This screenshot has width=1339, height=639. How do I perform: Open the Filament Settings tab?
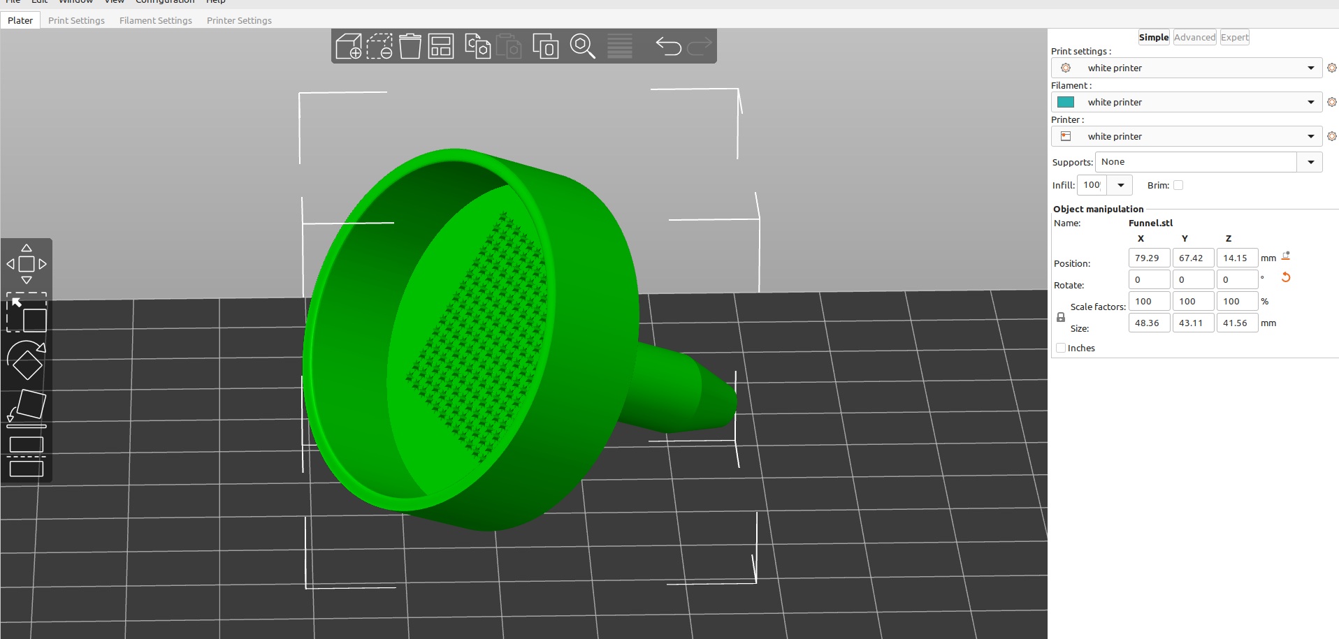pos(155,20)
